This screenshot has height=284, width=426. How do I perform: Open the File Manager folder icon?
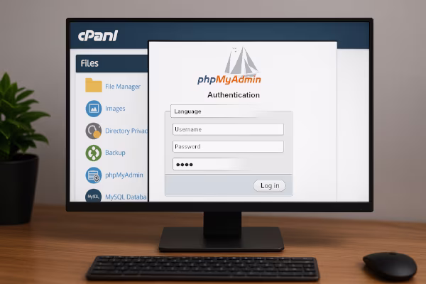click(94, 86)
